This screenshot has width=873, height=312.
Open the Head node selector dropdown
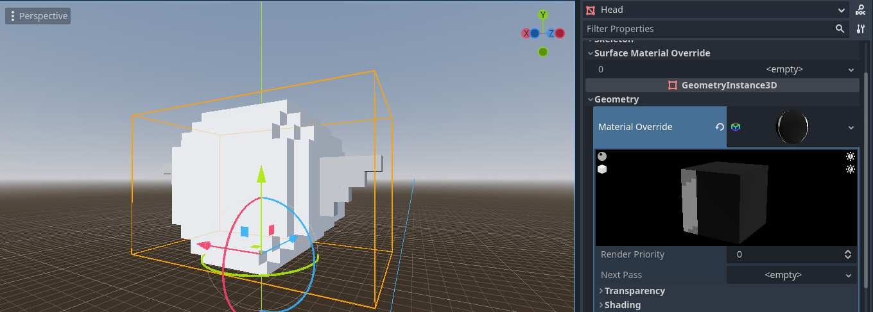716,10
